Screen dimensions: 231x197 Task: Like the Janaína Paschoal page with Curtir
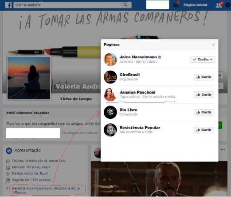[x=204, y=95]
